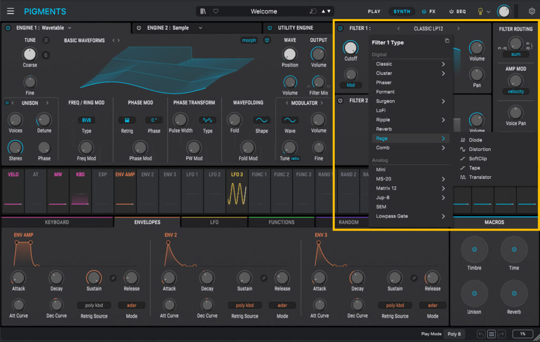The image size is (540, 342).
Task: Go to previous Basic Waveforms wavetable
Action: [x=113, y=40]
